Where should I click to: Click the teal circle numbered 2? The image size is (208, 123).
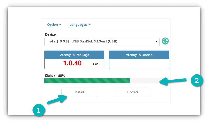pos(197,81)
